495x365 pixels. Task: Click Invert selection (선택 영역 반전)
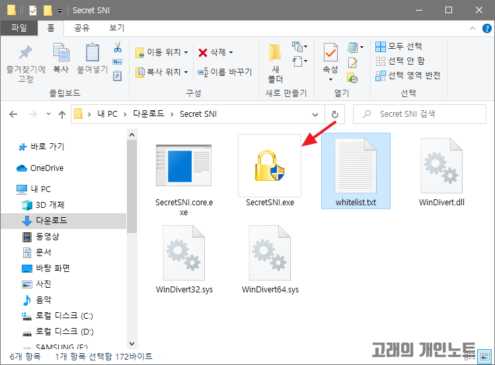point(408,76)
